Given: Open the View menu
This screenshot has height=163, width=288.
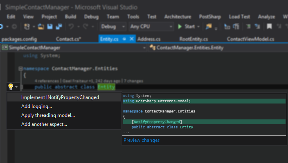Looking at the screenshot, I should (x=28, y=17).
